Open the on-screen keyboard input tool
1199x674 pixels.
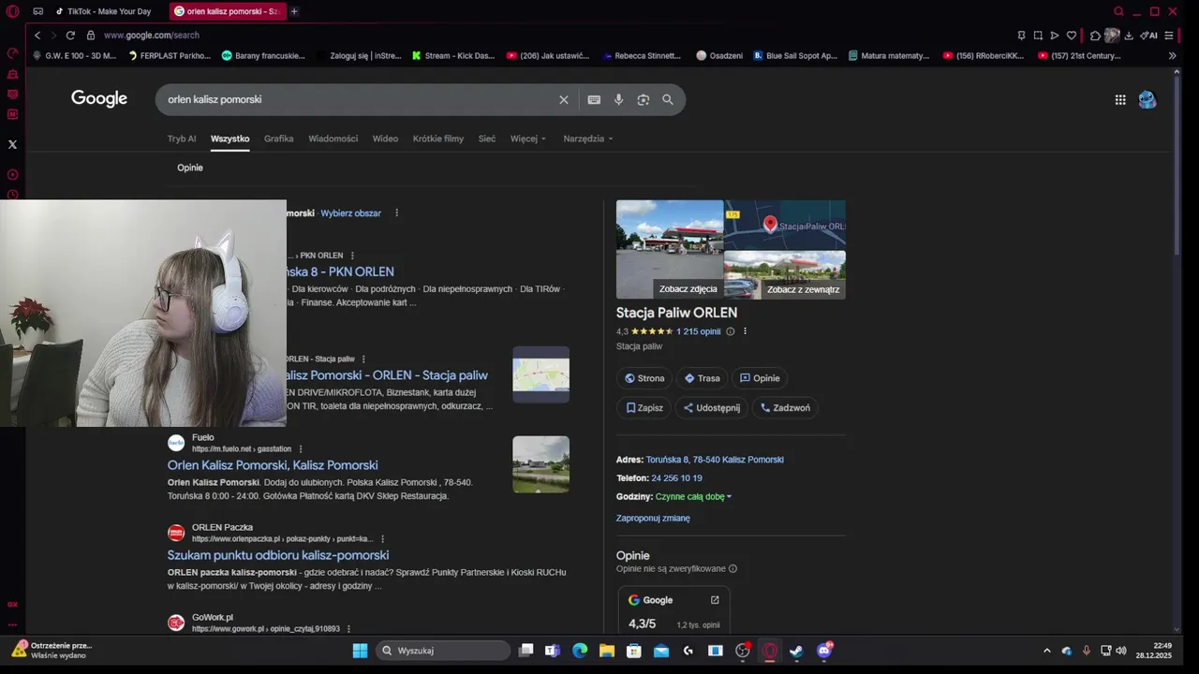pos(594,99)
